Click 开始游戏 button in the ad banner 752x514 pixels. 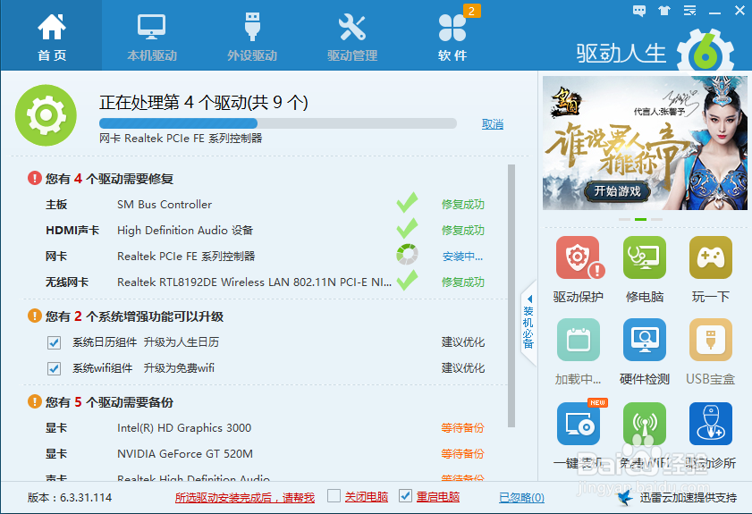(x=617, y=191)
